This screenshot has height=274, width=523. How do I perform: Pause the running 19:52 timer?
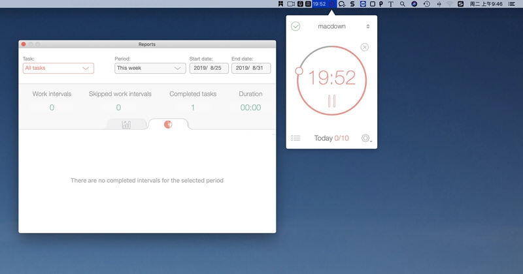pyautogui.click(x=331, y=101)
